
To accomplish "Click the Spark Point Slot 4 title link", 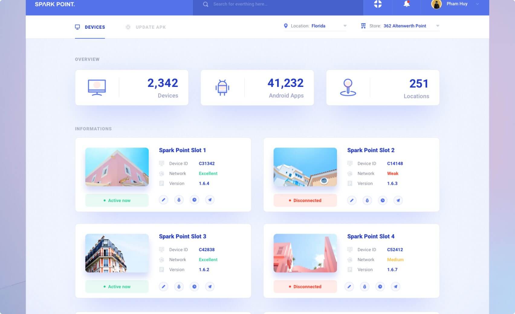I will coord(371,236).
